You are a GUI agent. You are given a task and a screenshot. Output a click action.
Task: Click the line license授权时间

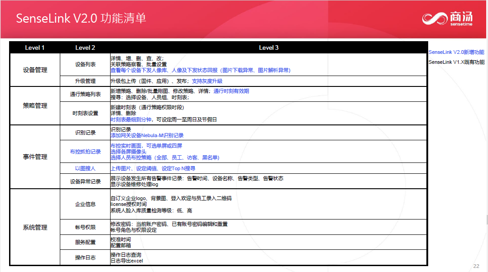pyautogui.click(x=129, y=204)
